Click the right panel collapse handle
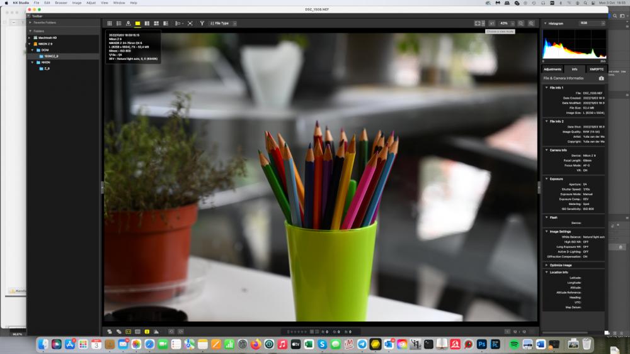Viewport: 630px width, 354px height. pyautogui.click(x=539, y=187)
